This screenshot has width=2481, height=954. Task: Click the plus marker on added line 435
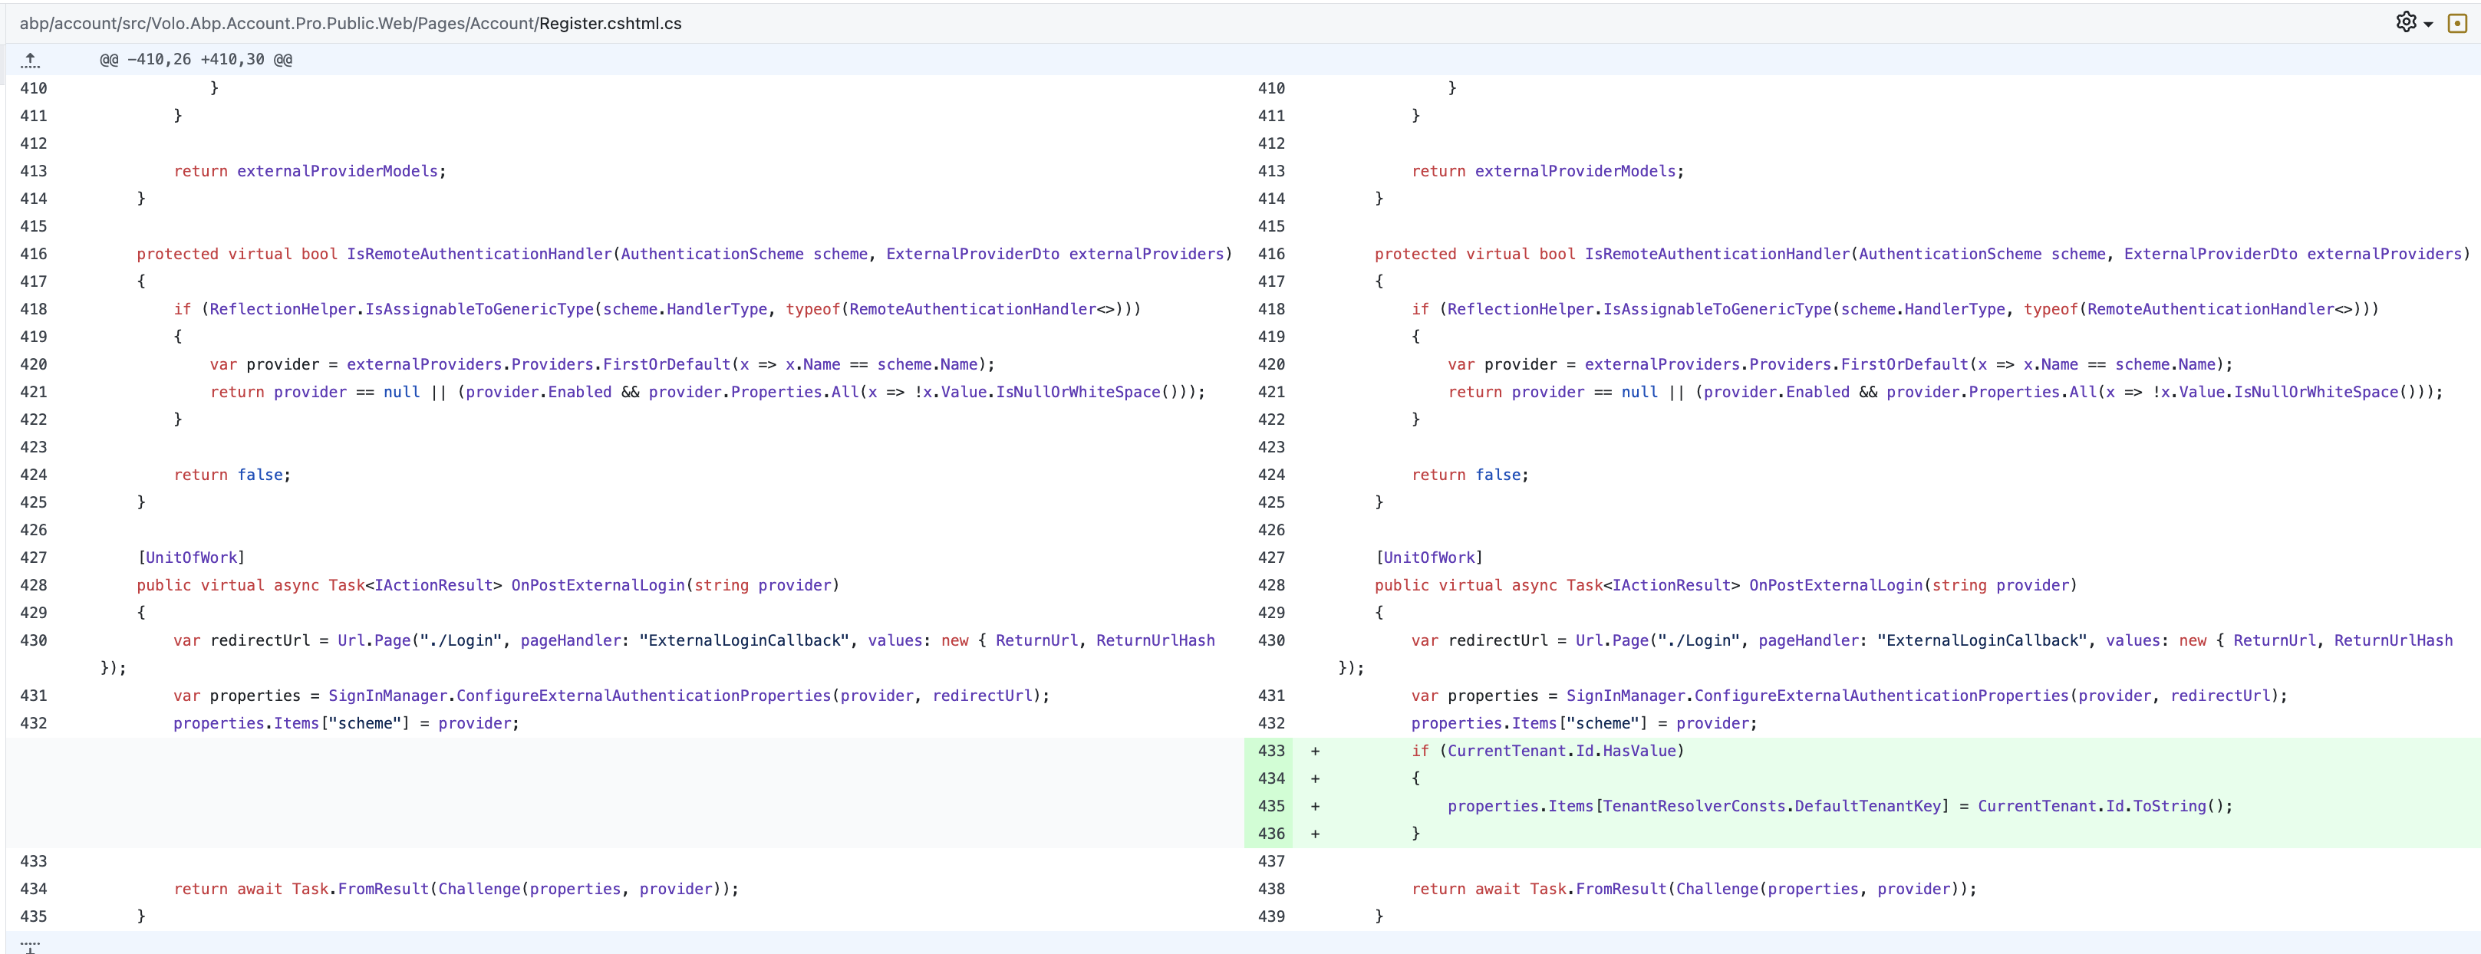[1315, 807]
